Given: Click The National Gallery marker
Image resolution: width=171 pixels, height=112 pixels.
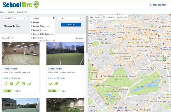Looking at the screenshot, I should point(163,56).
